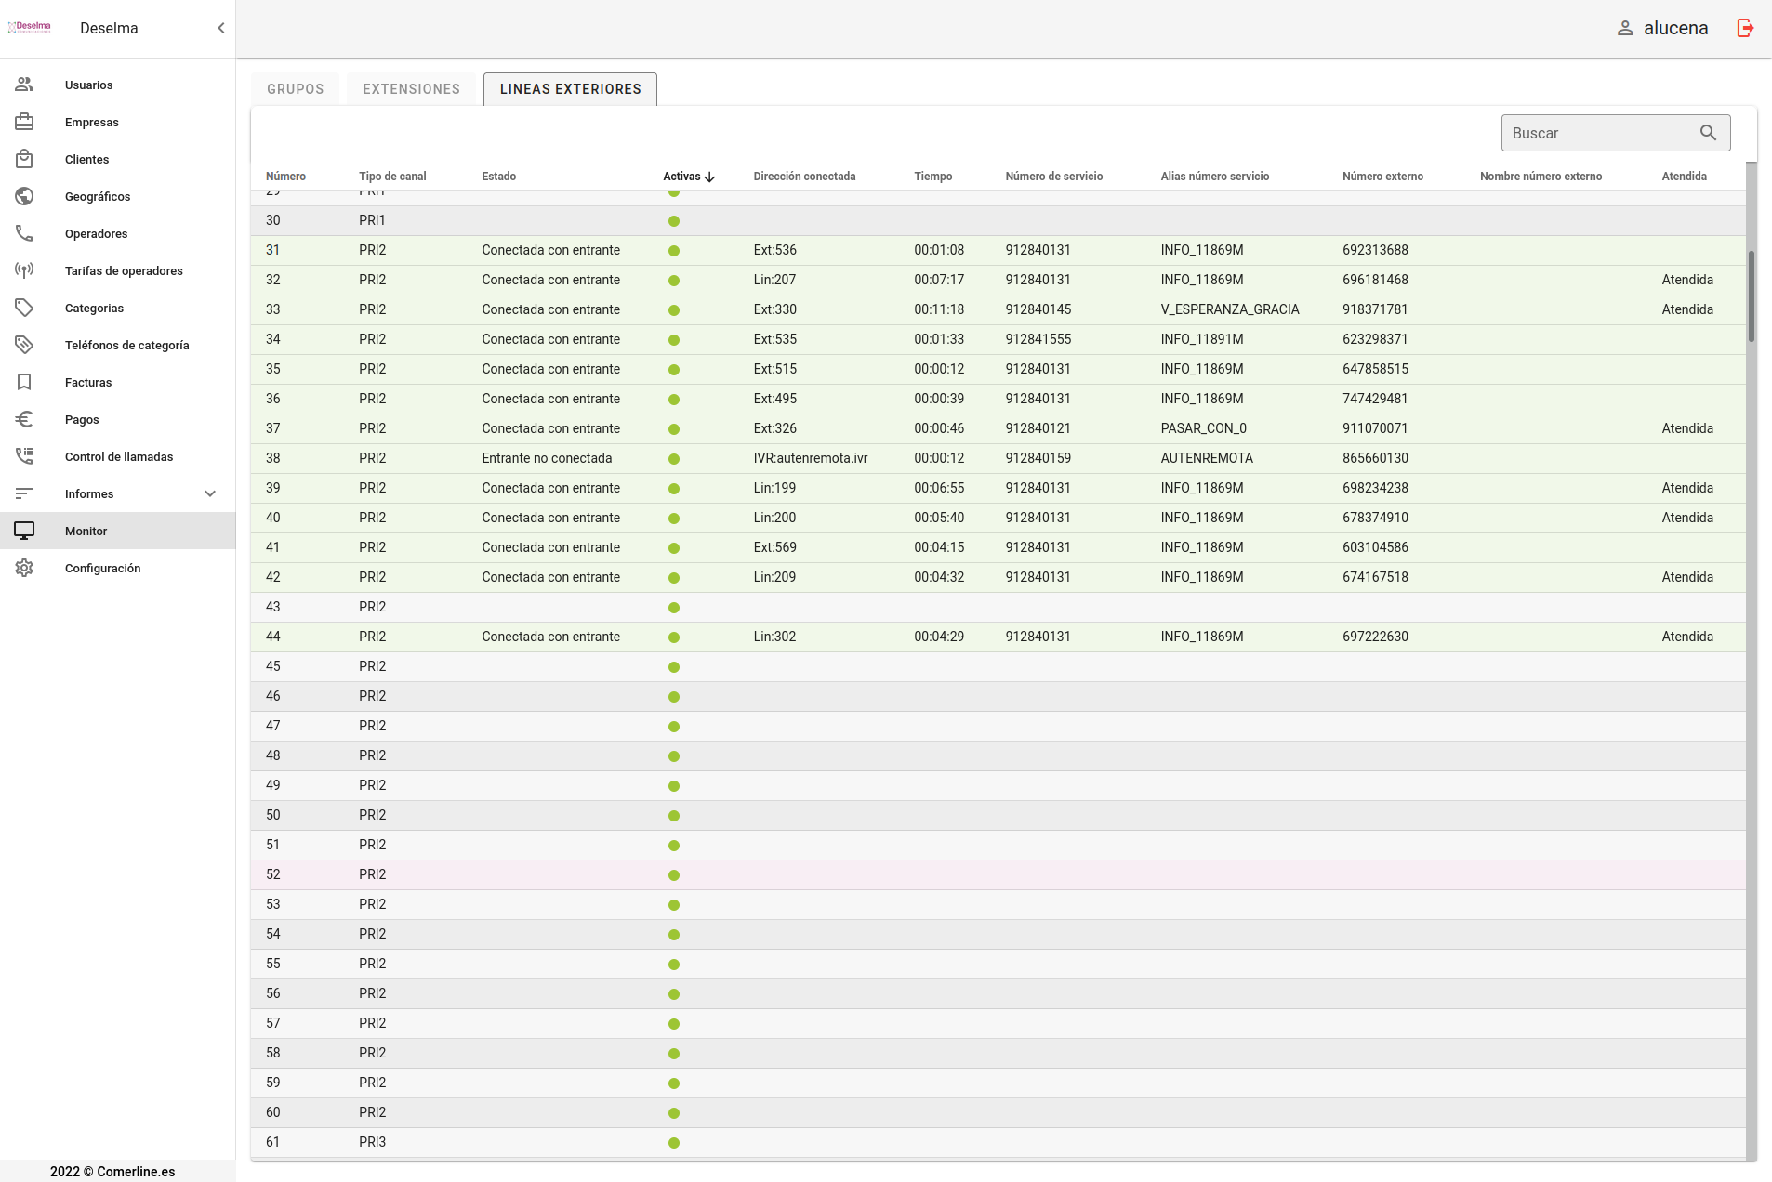Click the Deselma logo
This screenshot has height=1182, width=1772.
[x=30, y=27]
